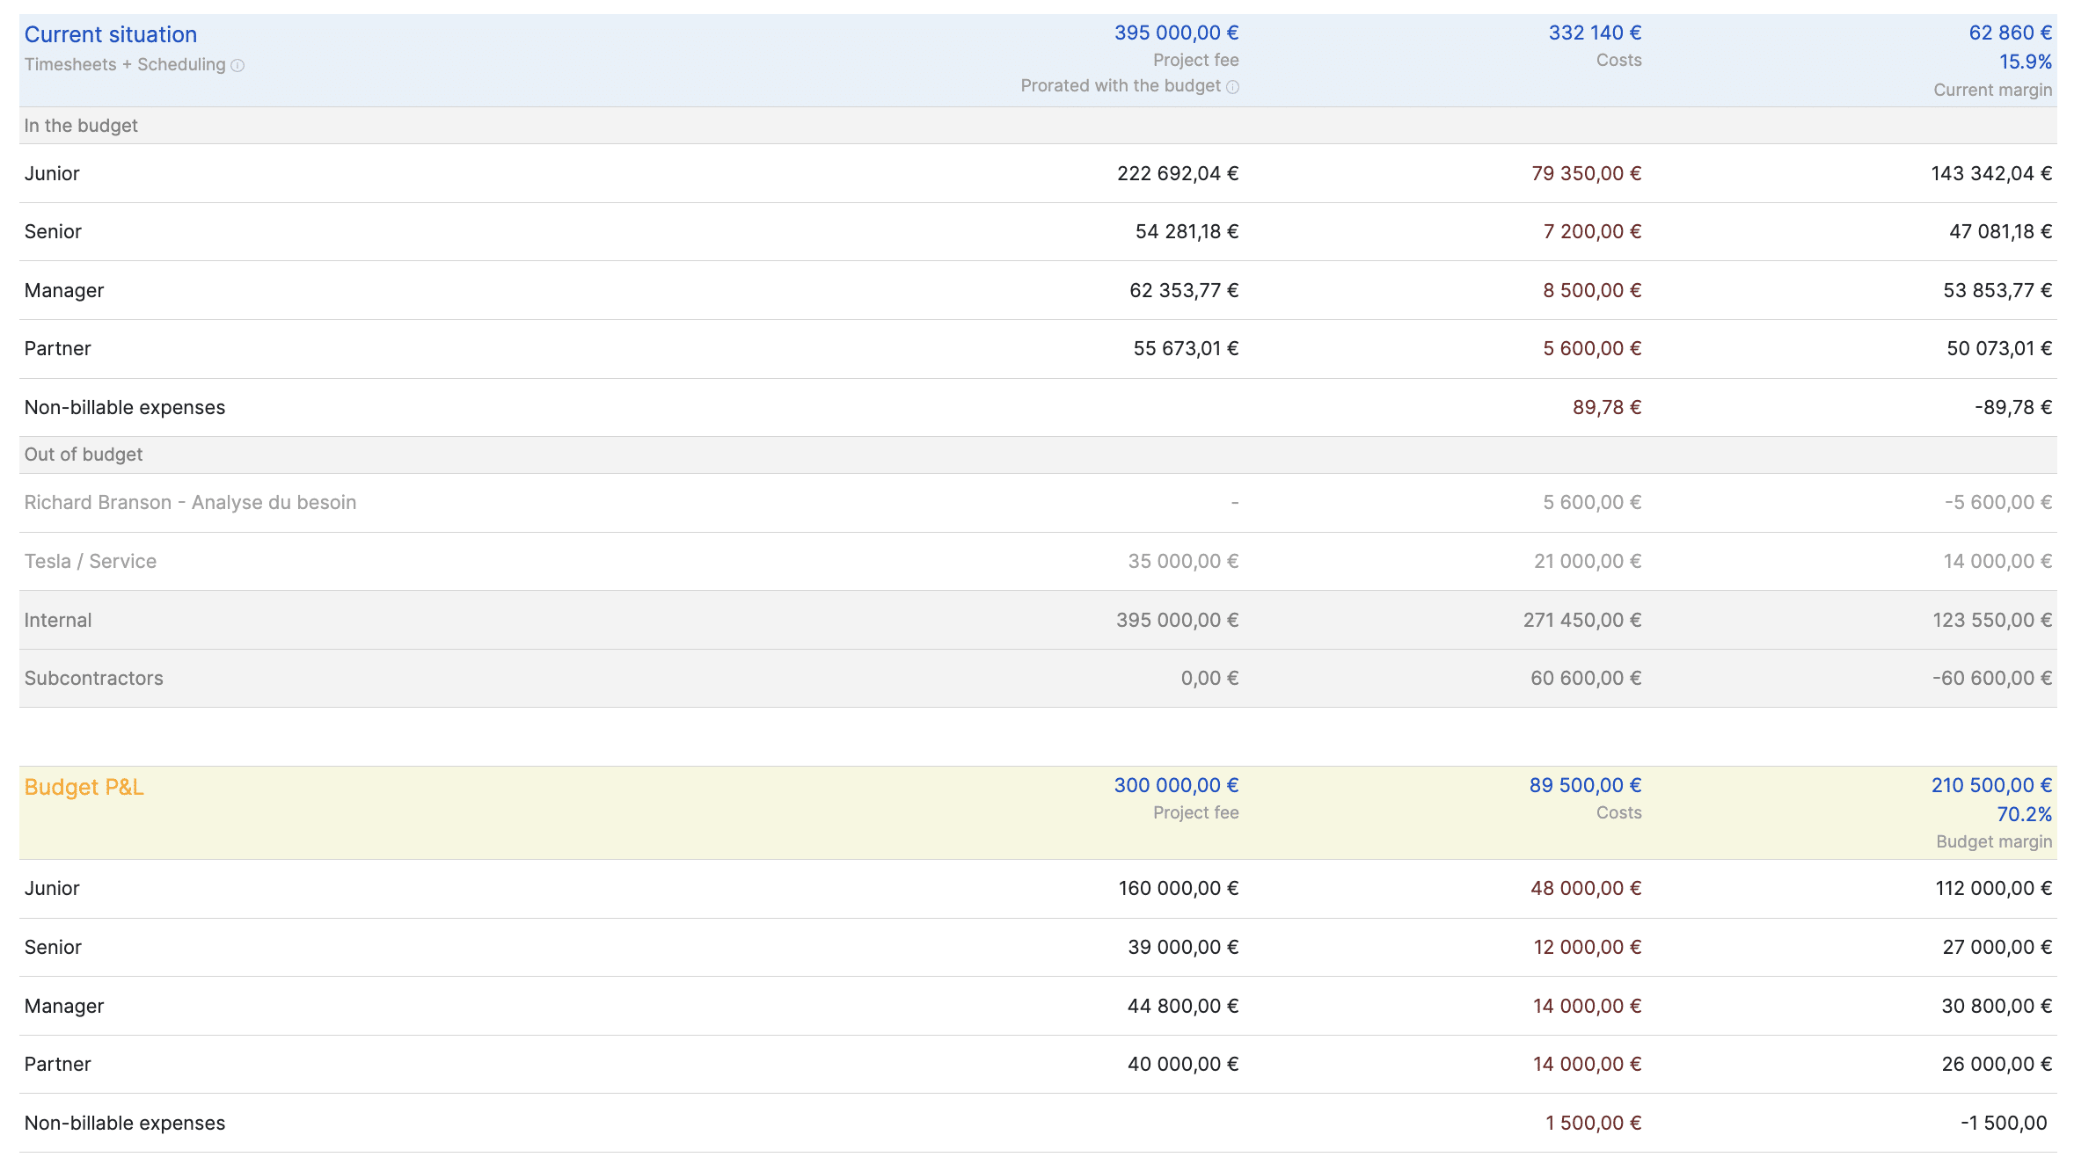Open the Current situation heading
Screen dimensions: 2074x1157
pyautogui.click(x=111, y=34)
